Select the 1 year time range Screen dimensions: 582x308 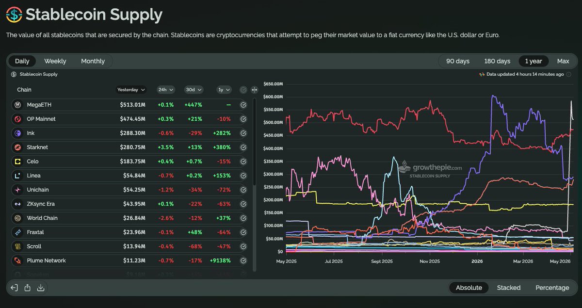533,61
